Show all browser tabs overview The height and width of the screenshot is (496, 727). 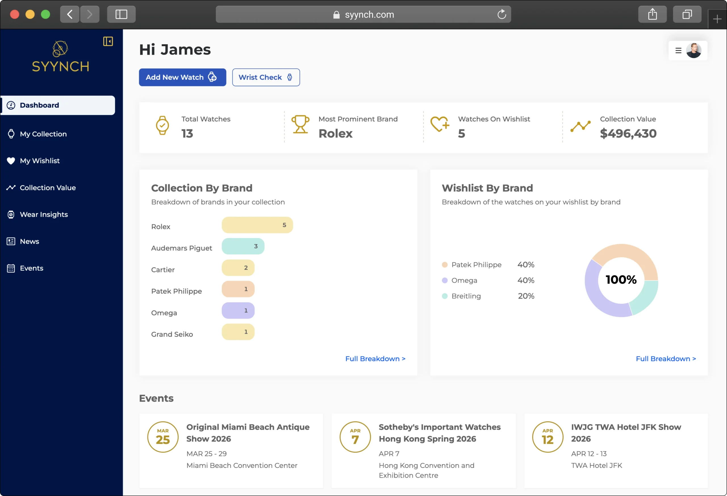click(687, 14)
